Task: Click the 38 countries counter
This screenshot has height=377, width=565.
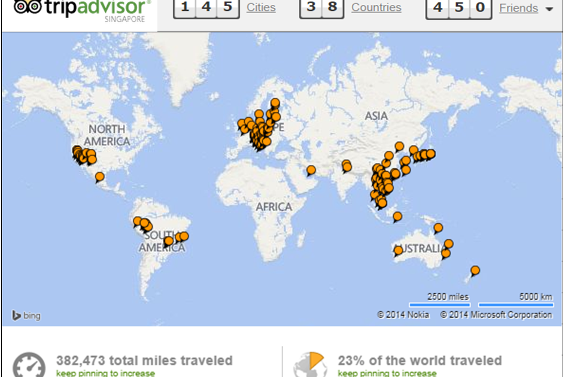Action: point(321,8)
